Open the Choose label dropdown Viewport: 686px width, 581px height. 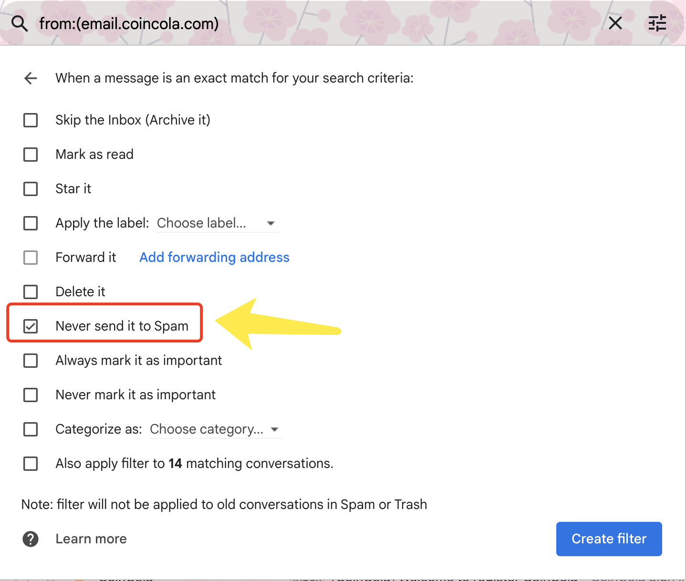coord(217,223)
